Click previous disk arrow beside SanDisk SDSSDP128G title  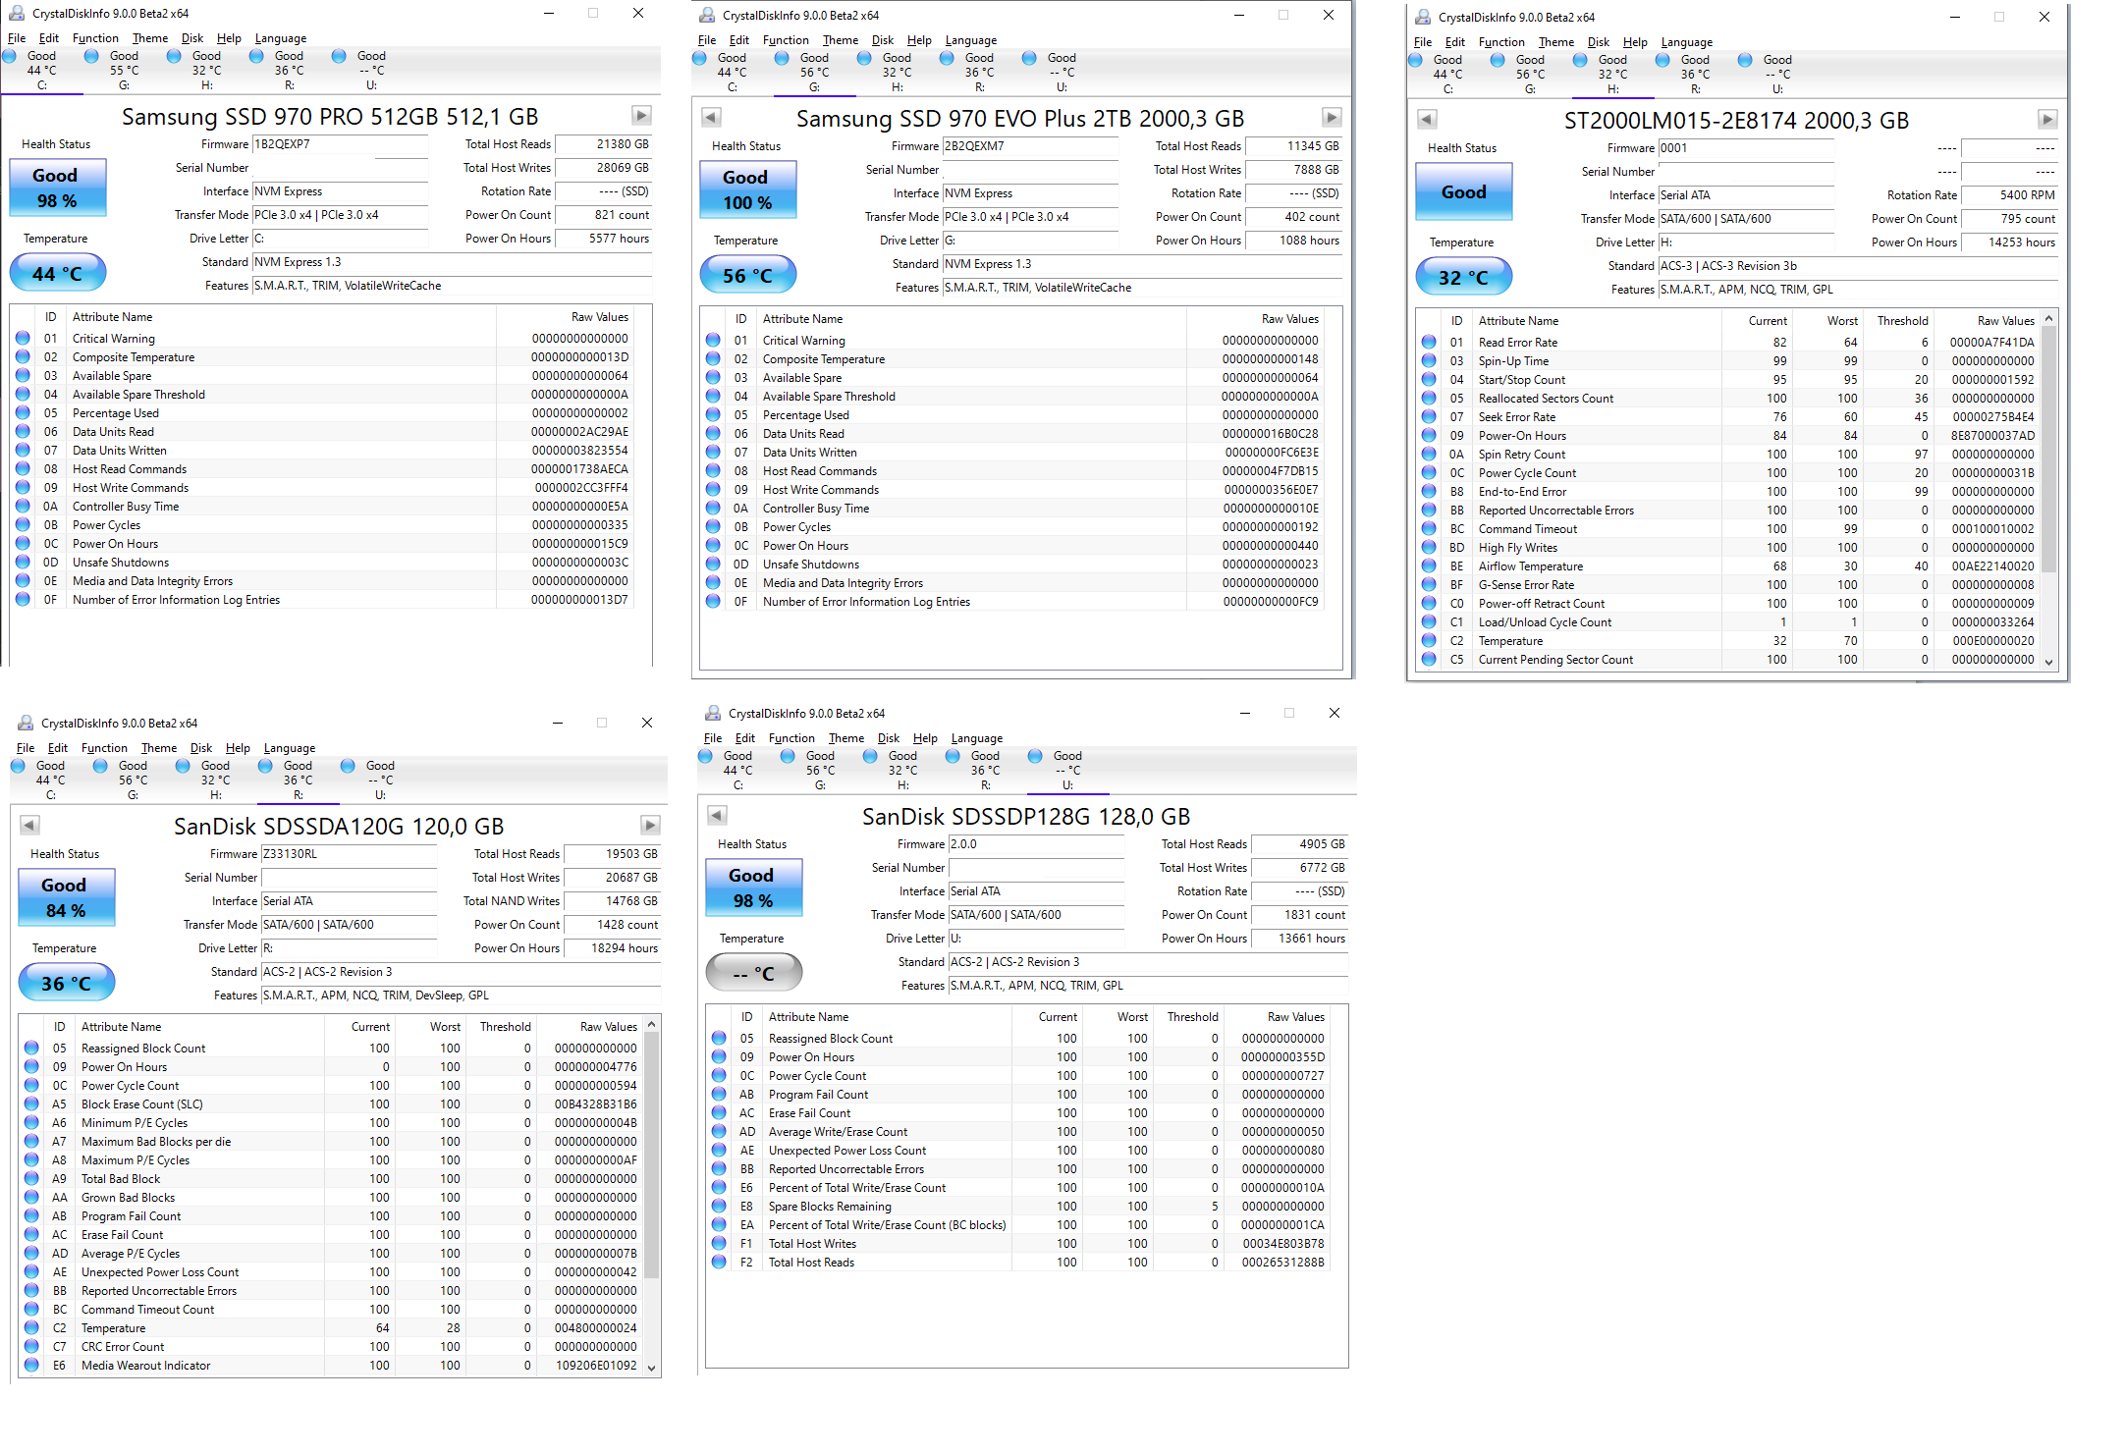(718, 816)
